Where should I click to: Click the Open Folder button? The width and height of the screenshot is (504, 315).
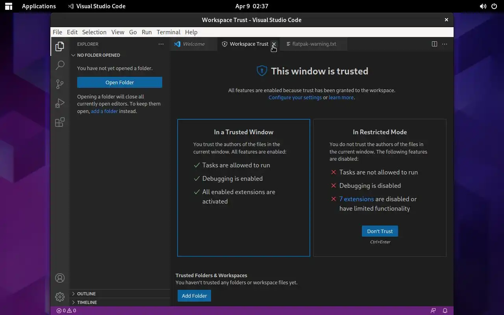point(120,82)
